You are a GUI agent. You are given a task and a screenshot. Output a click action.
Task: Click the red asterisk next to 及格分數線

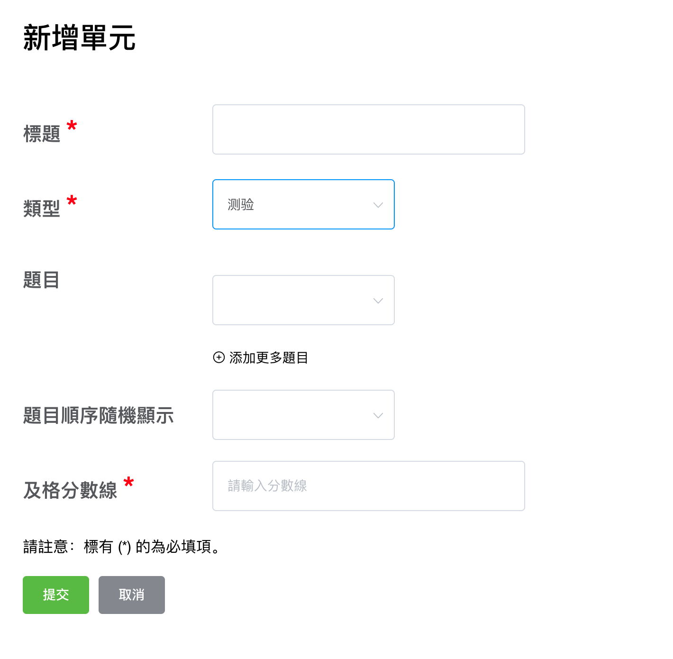coord(128,483)
